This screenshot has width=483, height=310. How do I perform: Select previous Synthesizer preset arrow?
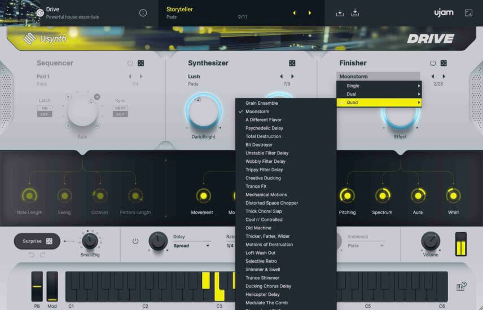[281, 76]
